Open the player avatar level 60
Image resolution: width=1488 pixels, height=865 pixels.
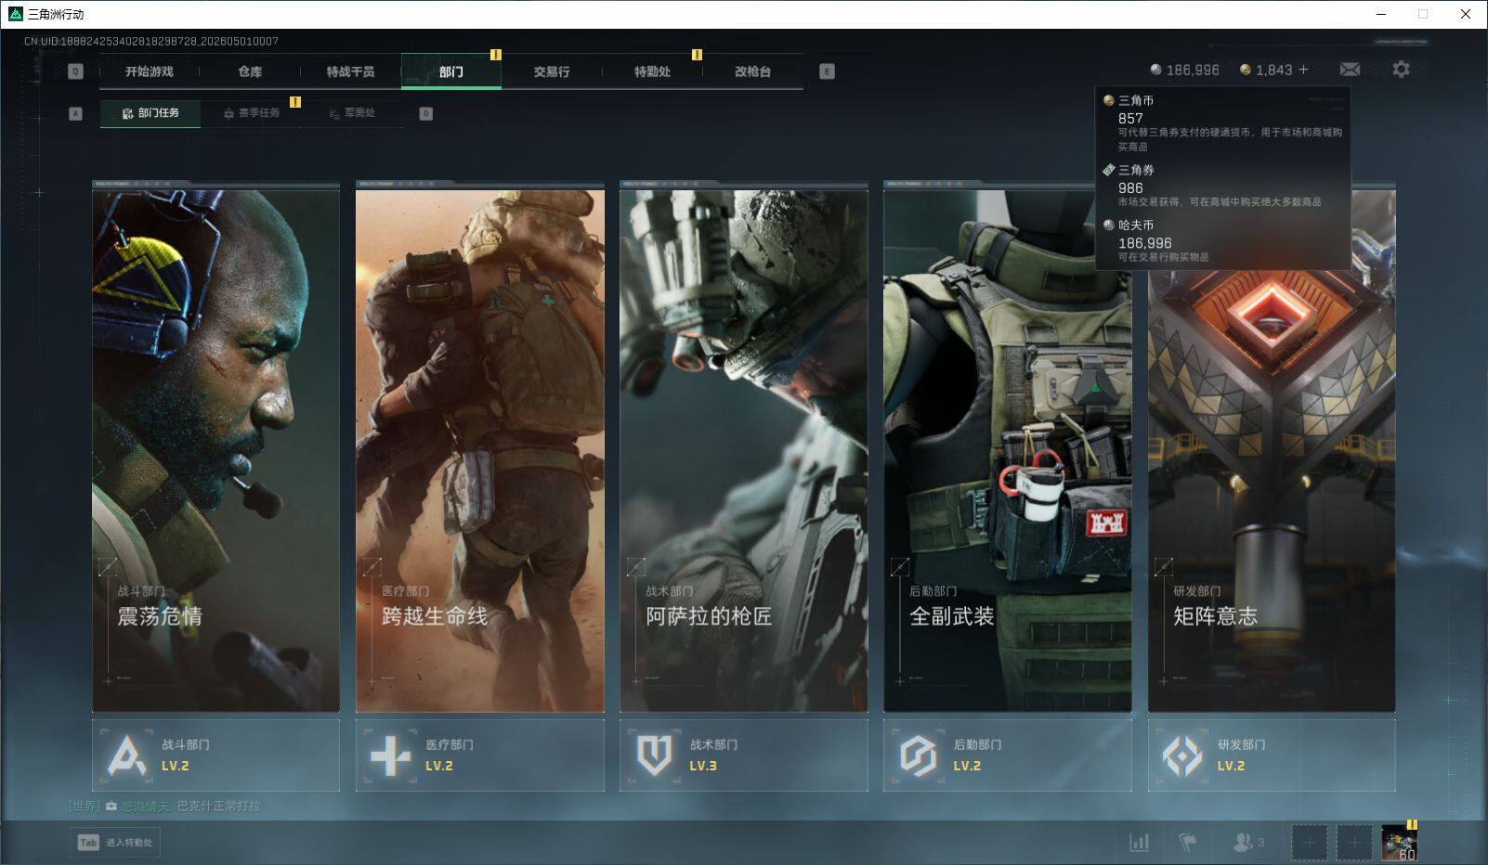click(x=1399, y=843)
